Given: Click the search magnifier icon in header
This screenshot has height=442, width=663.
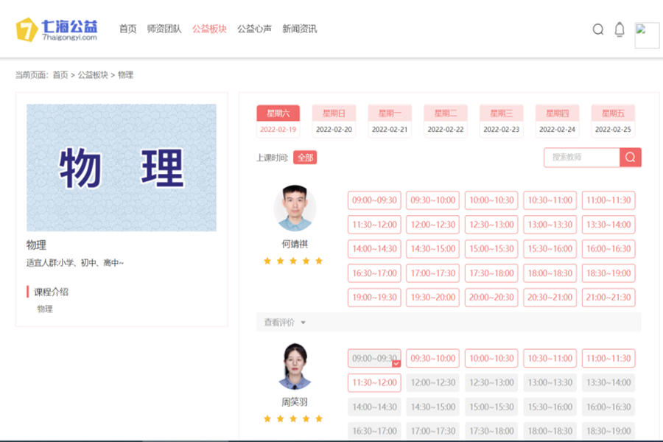Looking at the screenshot, I should 598,29.
